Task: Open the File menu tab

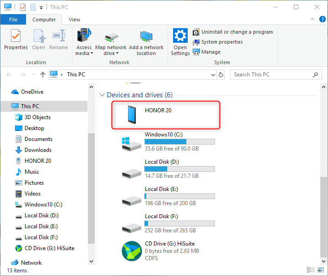Action: (13, 20)
